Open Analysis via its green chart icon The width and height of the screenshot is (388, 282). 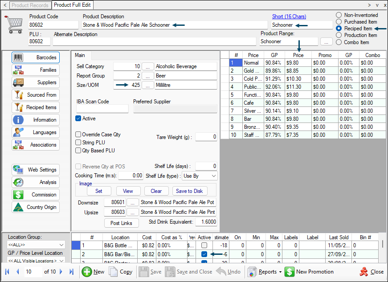click(18, 182)
